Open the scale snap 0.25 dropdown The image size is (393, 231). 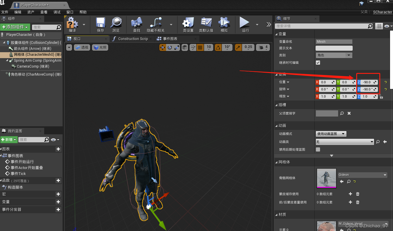(249, 47)
